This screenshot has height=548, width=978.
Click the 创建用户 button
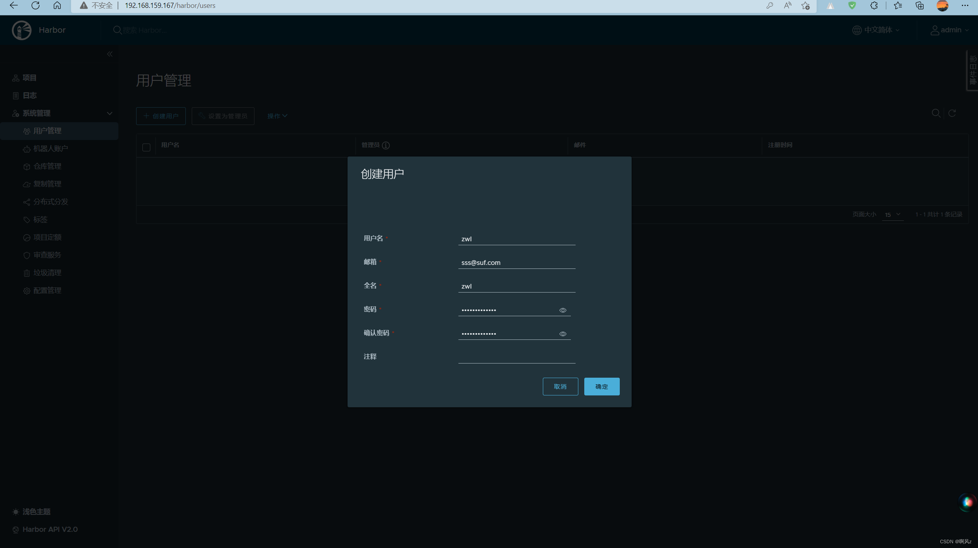pos(161,116)
